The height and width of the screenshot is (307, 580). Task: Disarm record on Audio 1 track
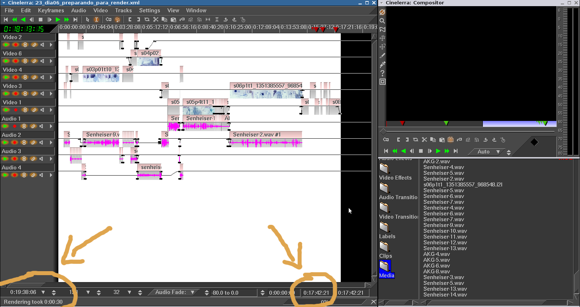coord(15,126)
